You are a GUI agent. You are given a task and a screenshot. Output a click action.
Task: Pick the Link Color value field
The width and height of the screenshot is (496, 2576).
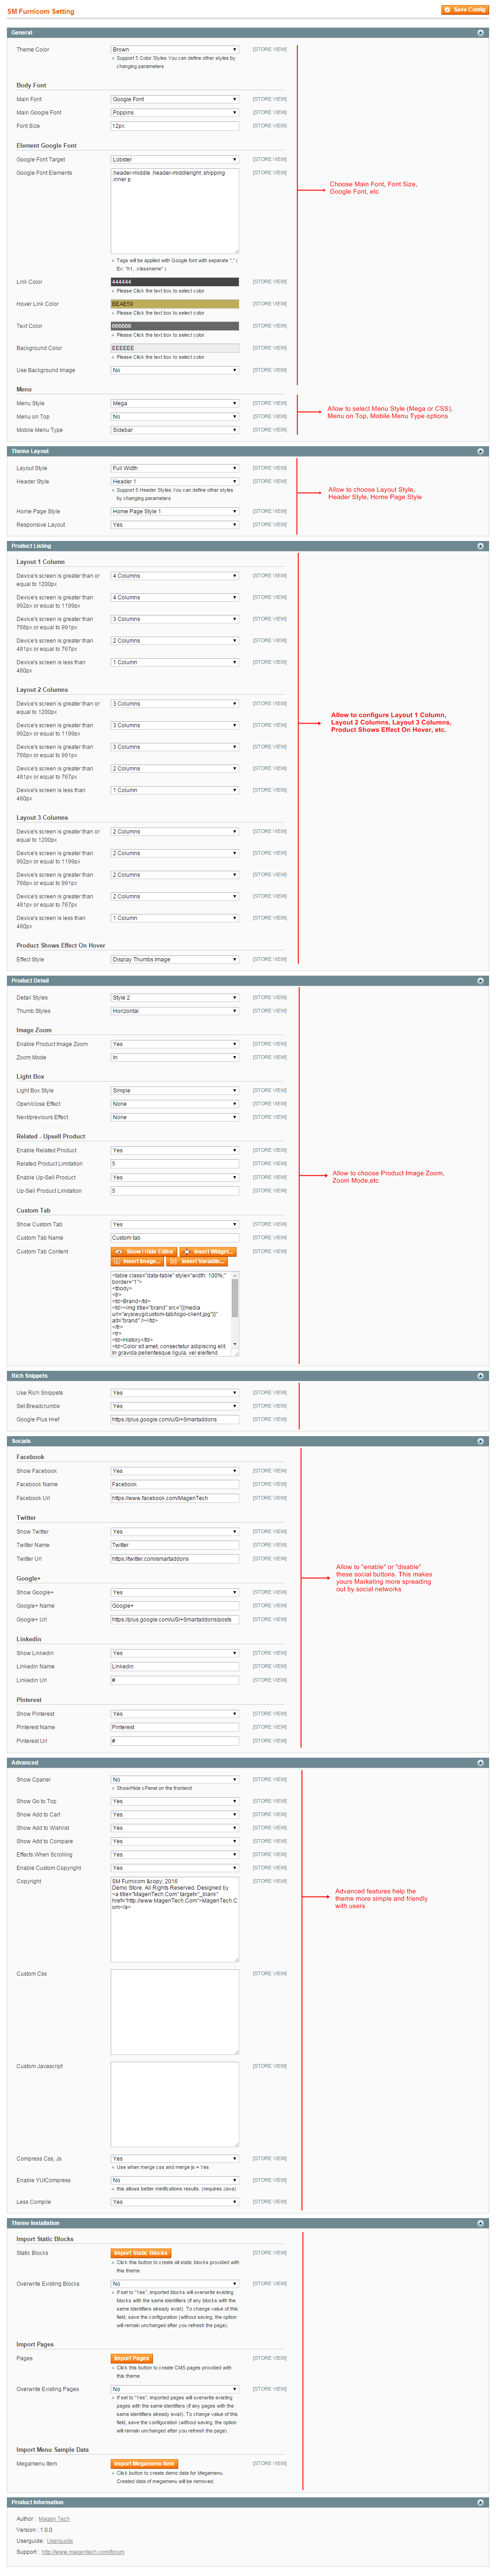pos(175,282)
